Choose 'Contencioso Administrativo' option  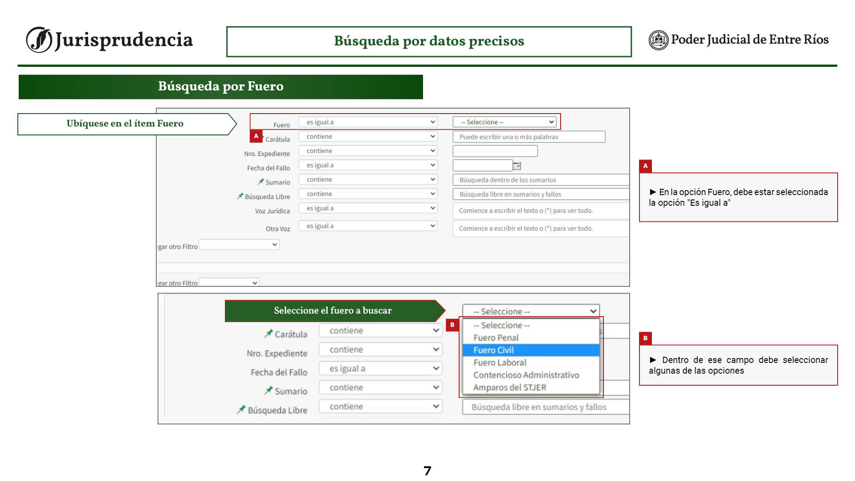pos(531,375)
